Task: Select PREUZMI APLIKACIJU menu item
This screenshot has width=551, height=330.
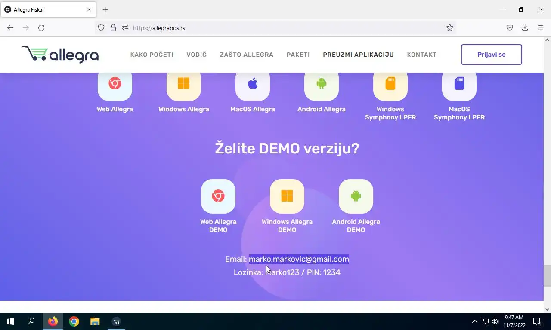Action: coord(359,55)
